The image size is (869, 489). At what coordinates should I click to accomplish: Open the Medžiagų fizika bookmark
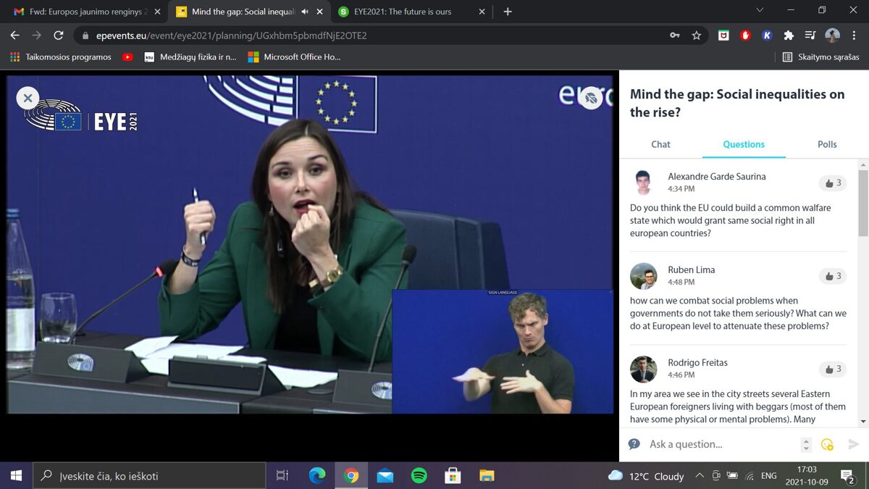pyautogui.click(x=190, y=57)
